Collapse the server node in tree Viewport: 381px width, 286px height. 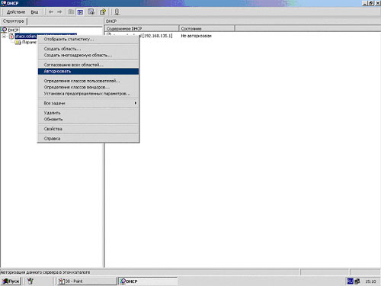click(4, 37)
